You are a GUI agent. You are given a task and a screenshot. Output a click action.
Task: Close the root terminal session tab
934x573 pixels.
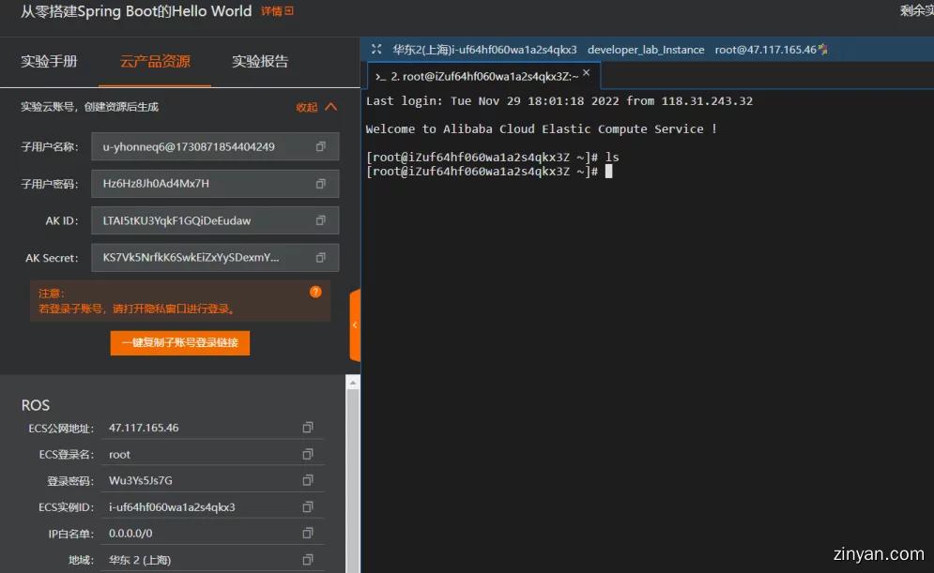pos(588,73)
